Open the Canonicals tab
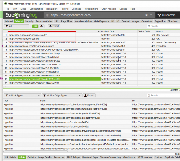The image size is (180, 161). [x=147, y=21]
